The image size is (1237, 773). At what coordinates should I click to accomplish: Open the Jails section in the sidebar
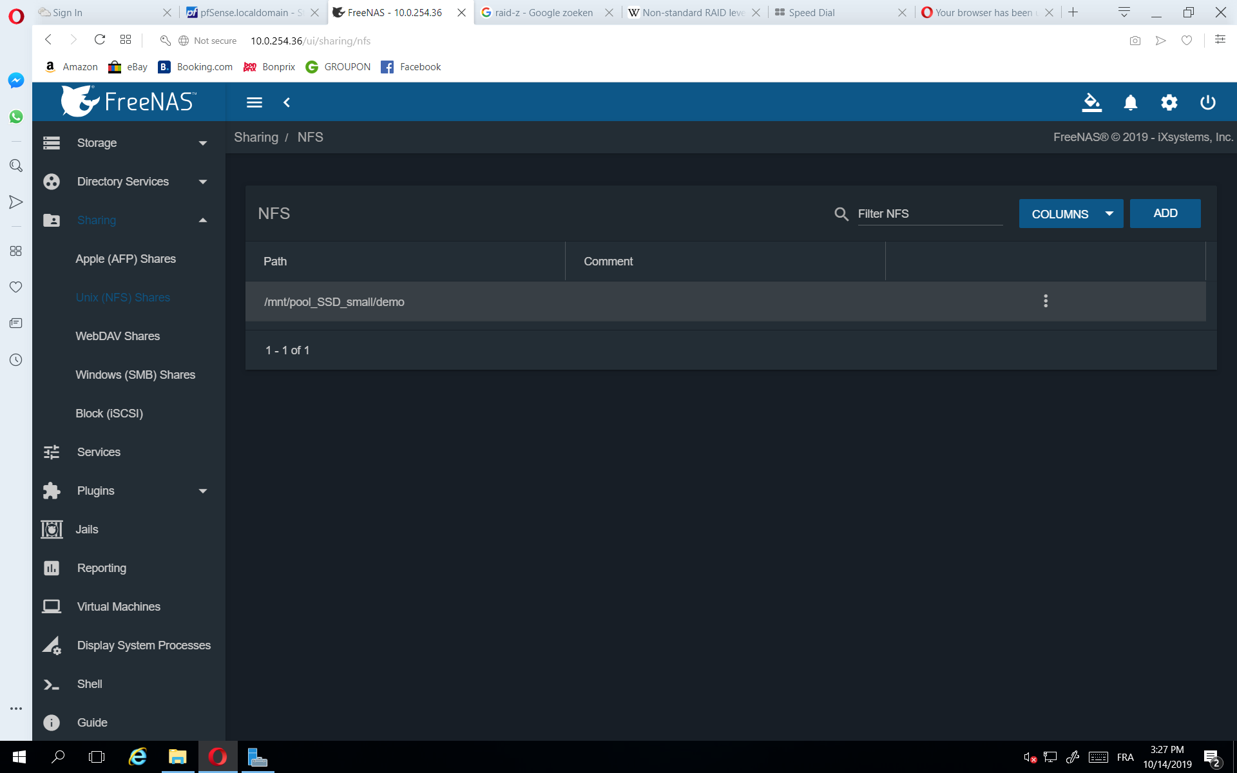tap(87, 529)
